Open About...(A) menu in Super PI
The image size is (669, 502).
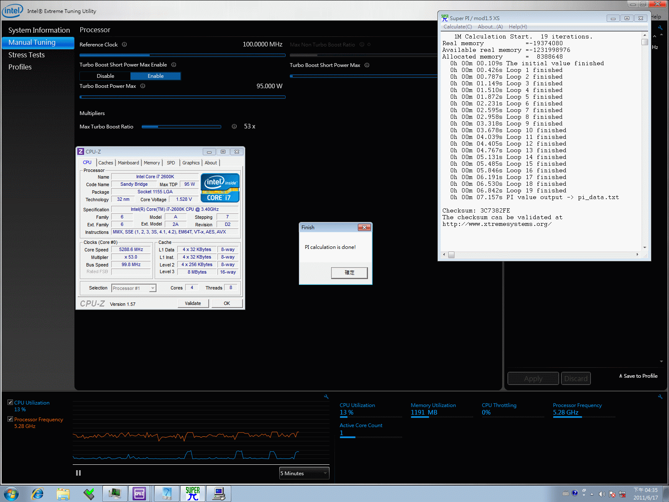(490, 27)
